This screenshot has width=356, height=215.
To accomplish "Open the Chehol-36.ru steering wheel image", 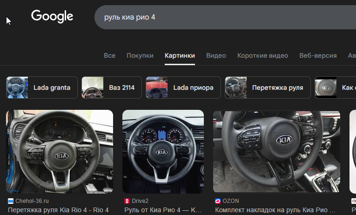I will click(60, 152).
